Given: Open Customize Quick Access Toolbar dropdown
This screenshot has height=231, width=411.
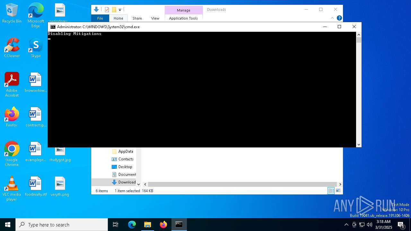Looking at the screenshot, I should (120, 10).
